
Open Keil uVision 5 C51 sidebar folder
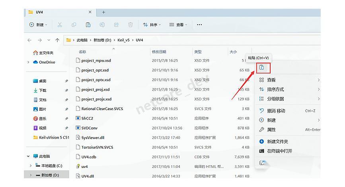point(51,138)
